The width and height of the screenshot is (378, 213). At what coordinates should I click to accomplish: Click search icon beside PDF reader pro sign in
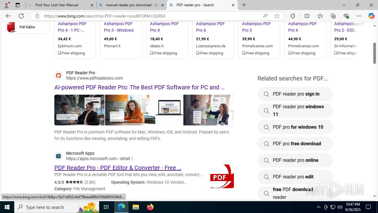click(266, 94)
